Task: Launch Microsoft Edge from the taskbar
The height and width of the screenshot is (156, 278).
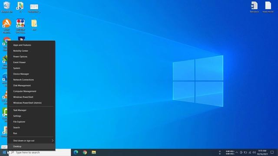Action: click(76, 152)
